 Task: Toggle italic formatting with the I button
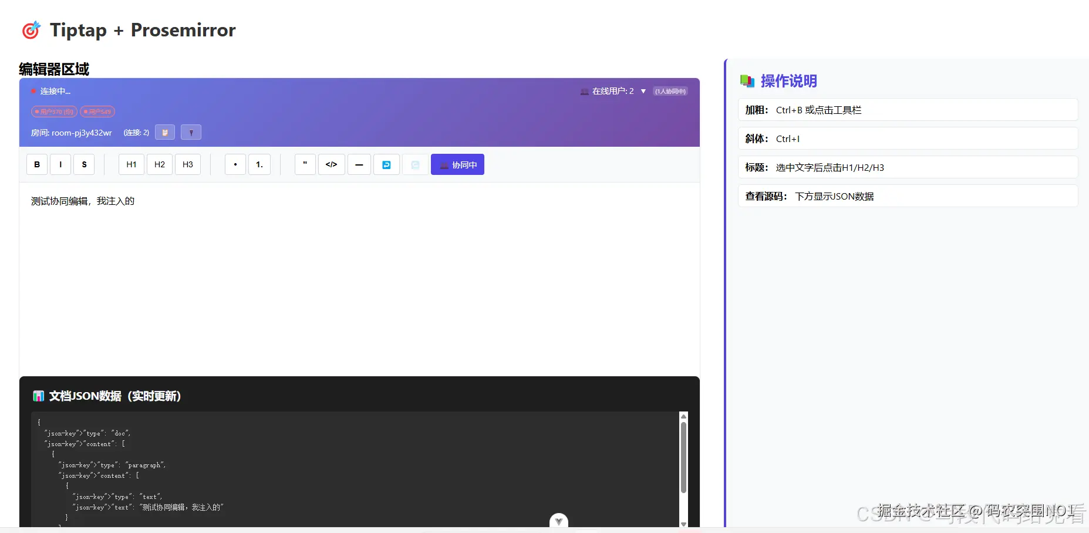(60, 164)
